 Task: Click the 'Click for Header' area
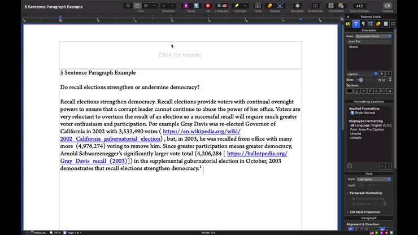point(180,55)
